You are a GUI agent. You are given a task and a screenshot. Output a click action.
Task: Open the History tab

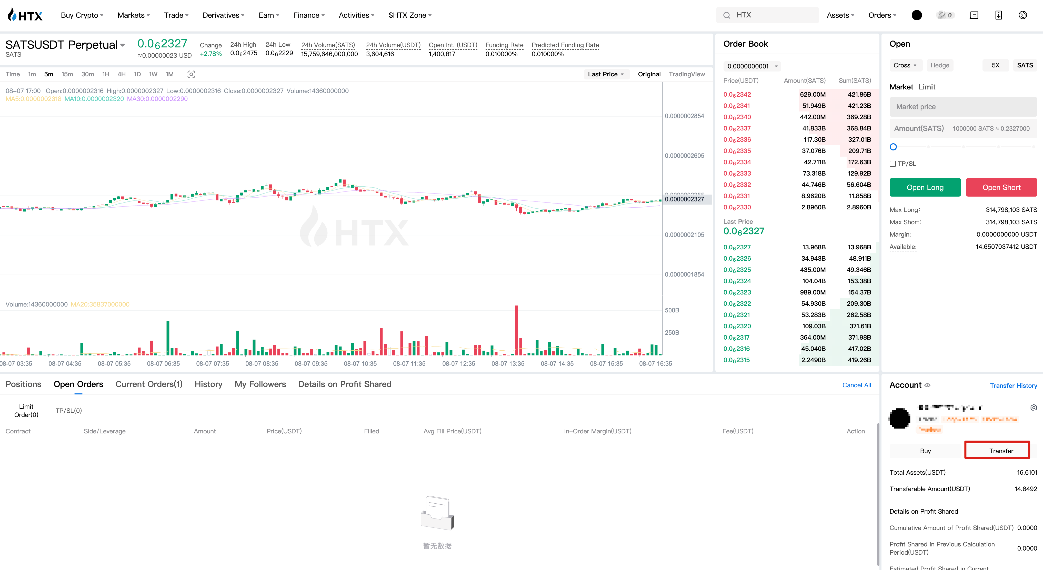point(208,384)
